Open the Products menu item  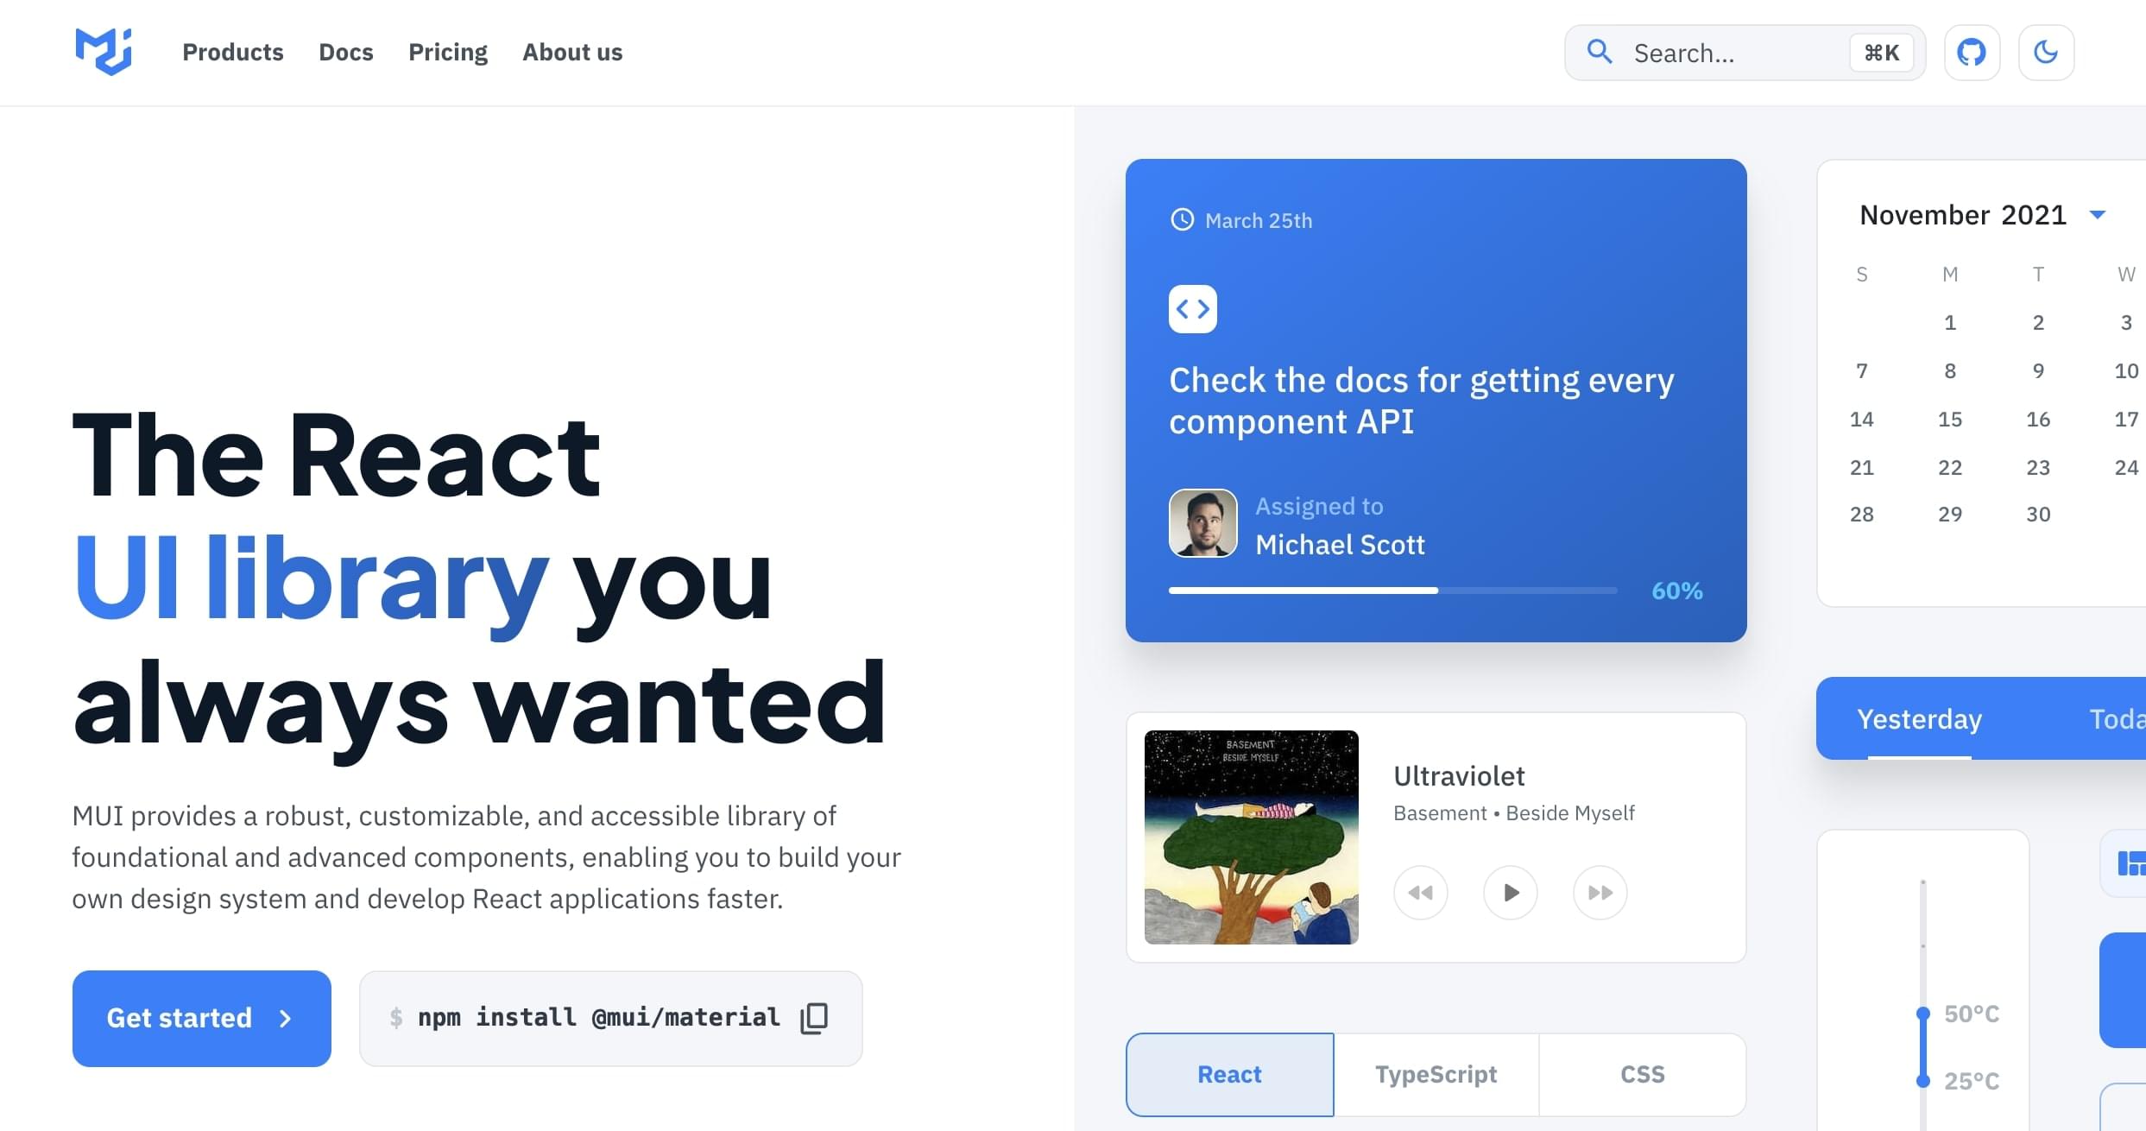click(x=231, y=53)
